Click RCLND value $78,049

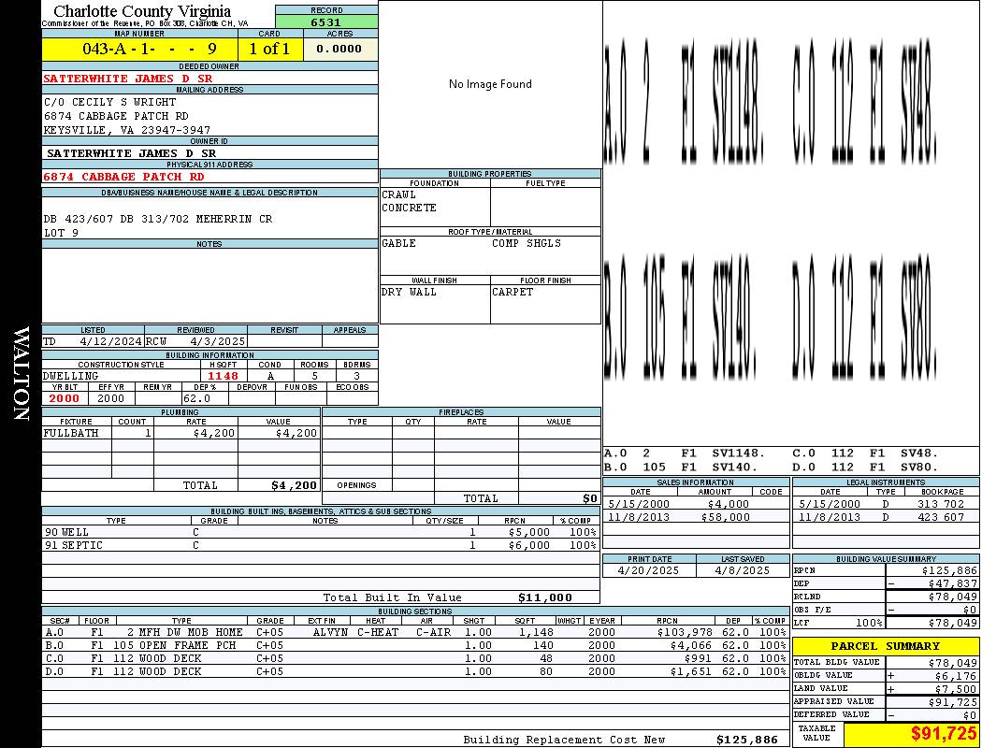click(x=953, y=597)
